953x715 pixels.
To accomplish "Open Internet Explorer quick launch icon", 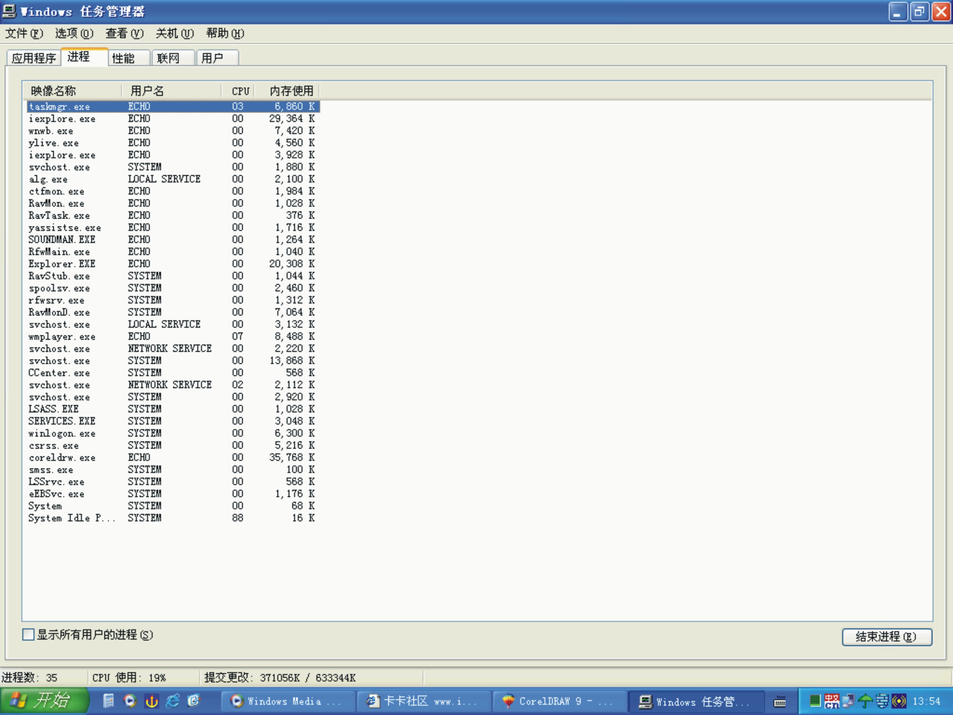I will 173,701.
